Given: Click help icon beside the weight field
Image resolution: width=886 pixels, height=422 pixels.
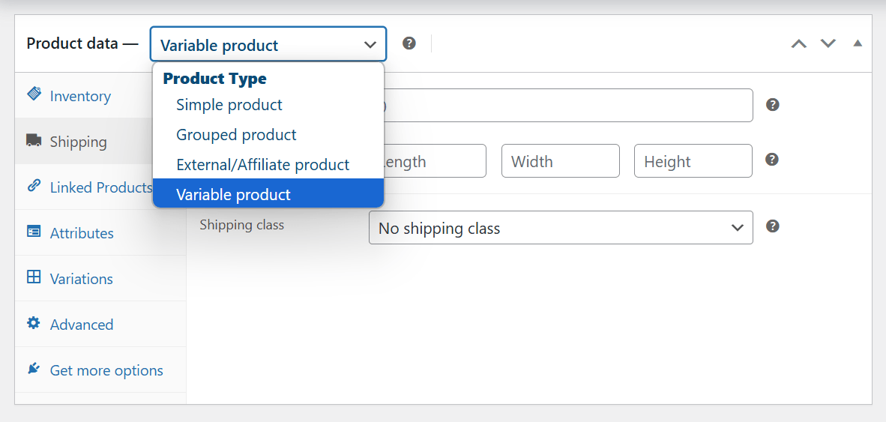Looking at the screenshot, I should [772, 104].
